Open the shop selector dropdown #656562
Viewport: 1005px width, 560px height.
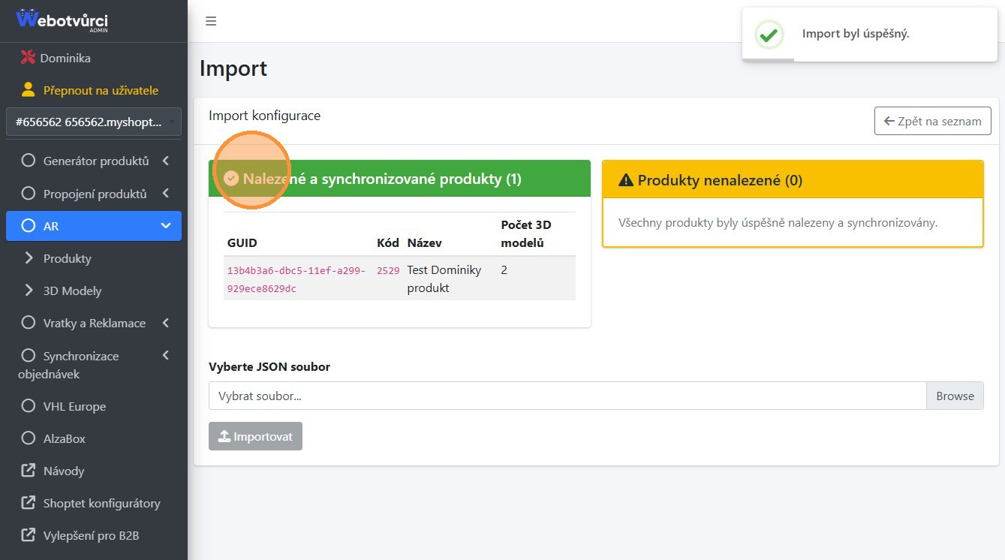[x=93, y=122]
